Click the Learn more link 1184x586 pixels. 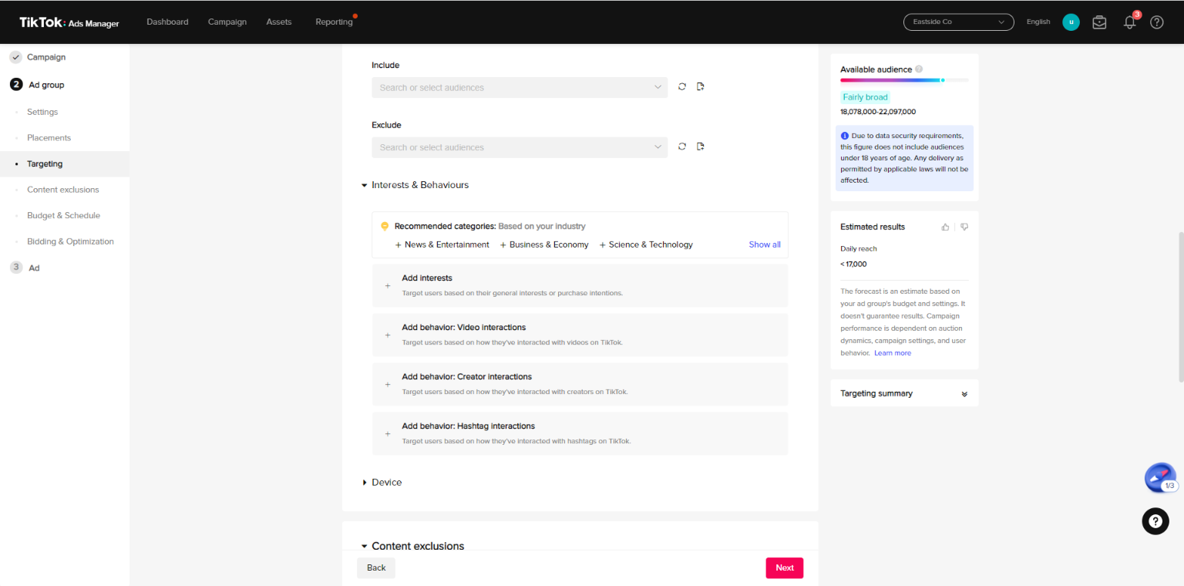[x=892, y=353]
